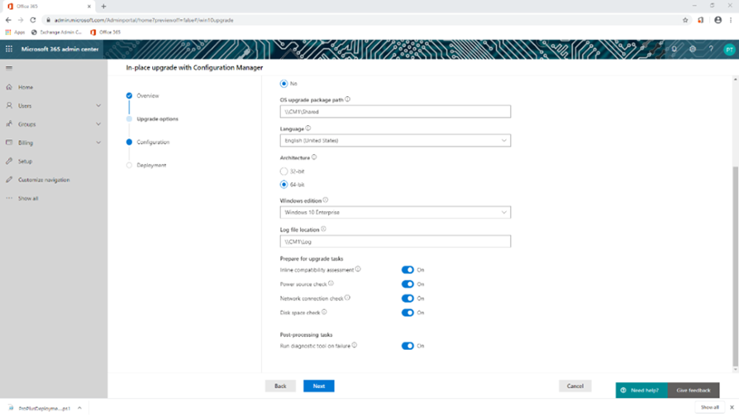Image resolution: width=739 pixels, height=417 pixels.
Task: Show info for OS upgrade package path
Action: point(347,99)
